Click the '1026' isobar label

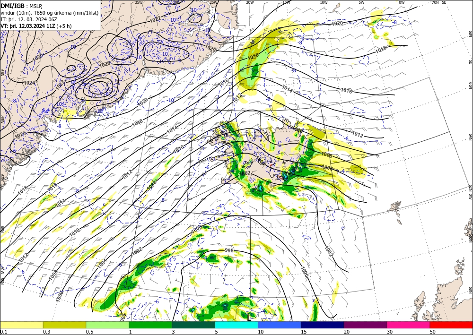(38, 58)
